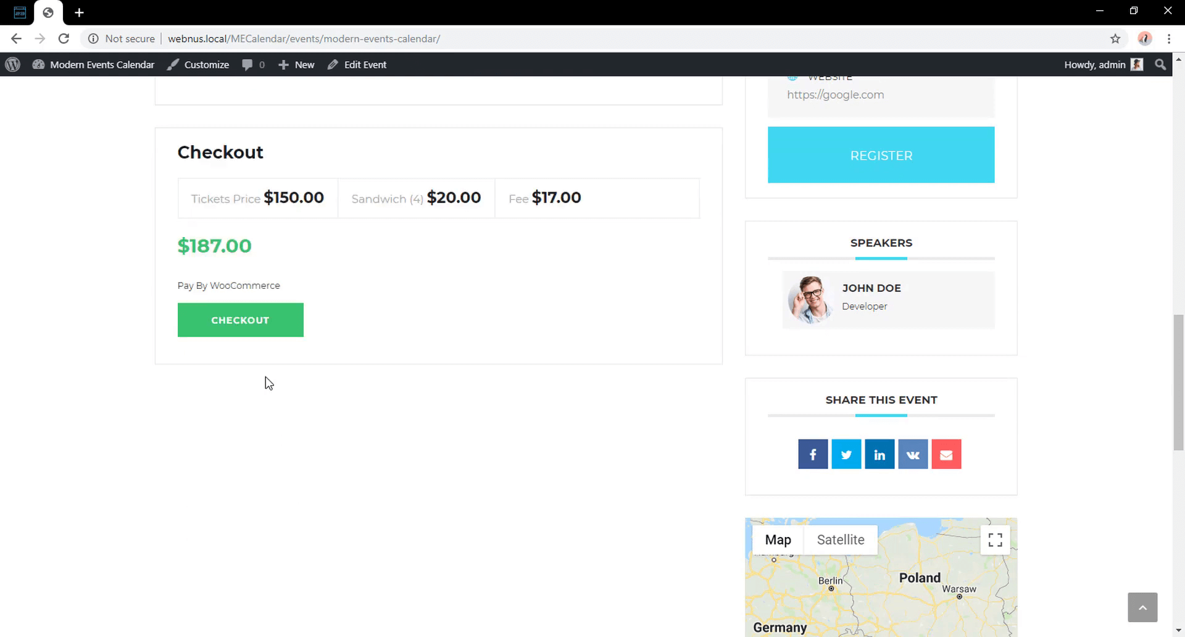The height and width of the screenshot is (637, 1185).
Task: Open a new browser tab
Action: coord(79,12)
